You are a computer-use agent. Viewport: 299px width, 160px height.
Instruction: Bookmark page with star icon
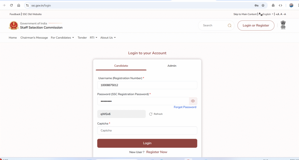click(263, 5)
